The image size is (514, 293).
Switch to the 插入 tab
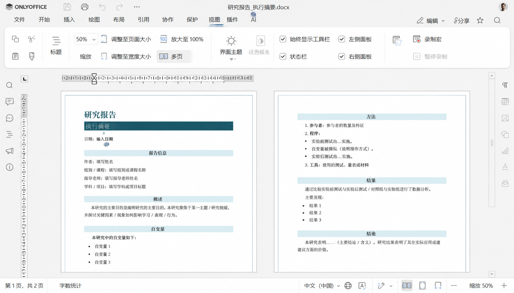click(x=69, y=19)
